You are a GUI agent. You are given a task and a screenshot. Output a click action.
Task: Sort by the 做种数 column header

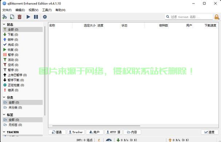click(x=157, y=25)
